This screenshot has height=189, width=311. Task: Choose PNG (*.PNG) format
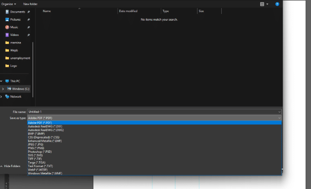coord(154,148)
